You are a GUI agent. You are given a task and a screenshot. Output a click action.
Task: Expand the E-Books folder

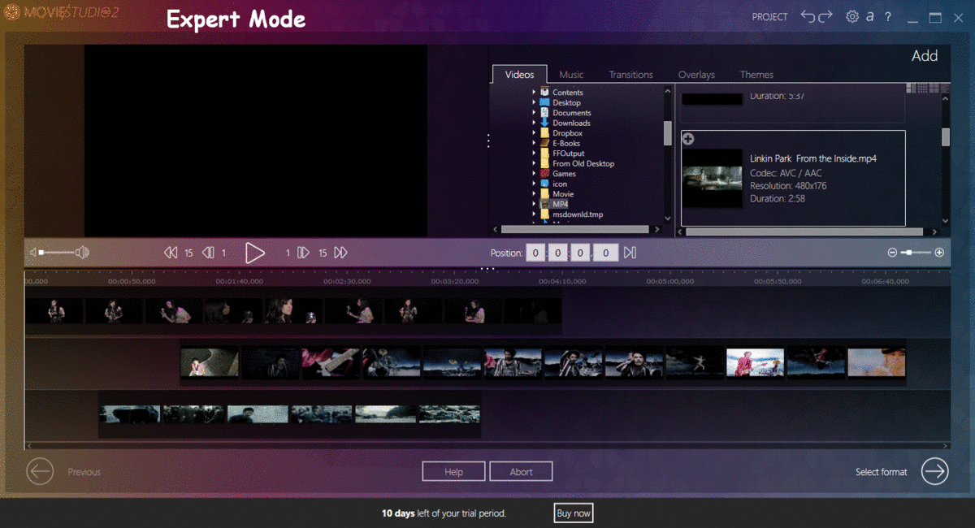pos(534,143)
